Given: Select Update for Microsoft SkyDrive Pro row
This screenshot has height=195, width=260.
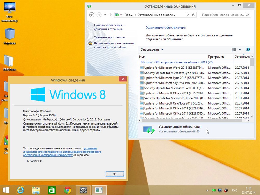Looking at the screenshot, I should click(194, 83).
